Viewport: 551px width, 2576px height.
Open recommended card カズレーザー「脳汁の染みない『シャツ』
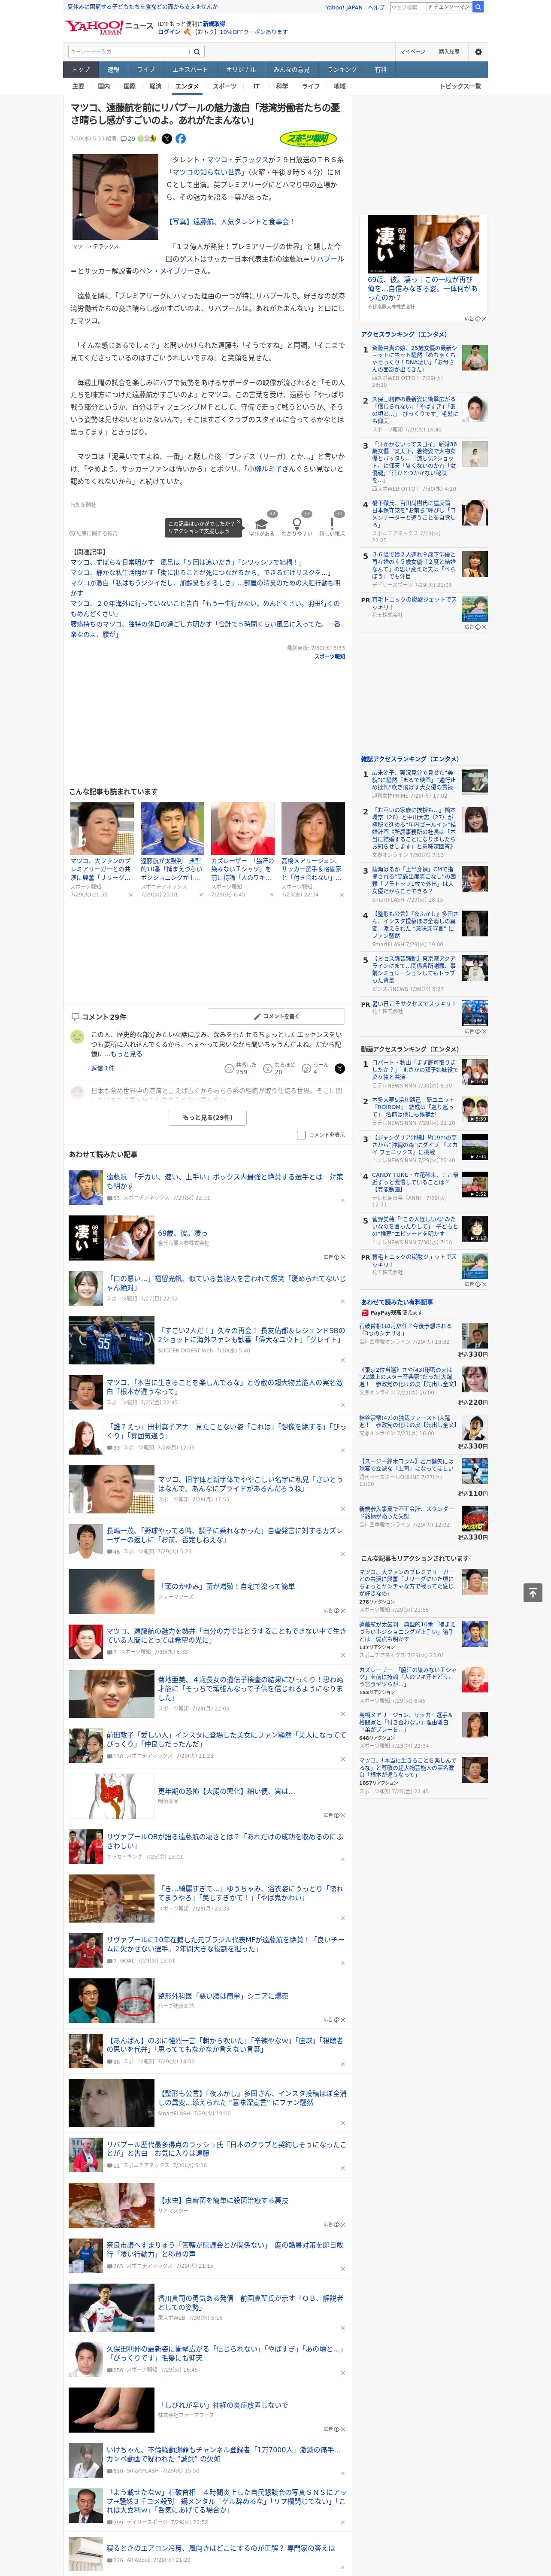pos(242,851)
